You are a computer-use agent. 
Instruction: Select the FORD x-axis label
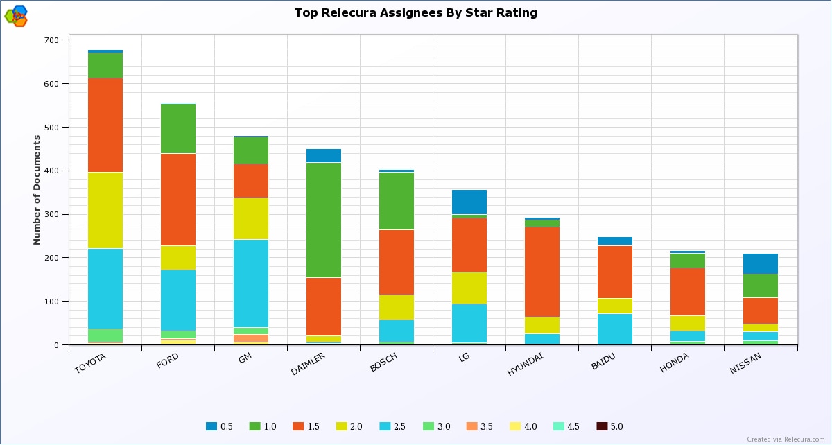(x=168, y=362)
